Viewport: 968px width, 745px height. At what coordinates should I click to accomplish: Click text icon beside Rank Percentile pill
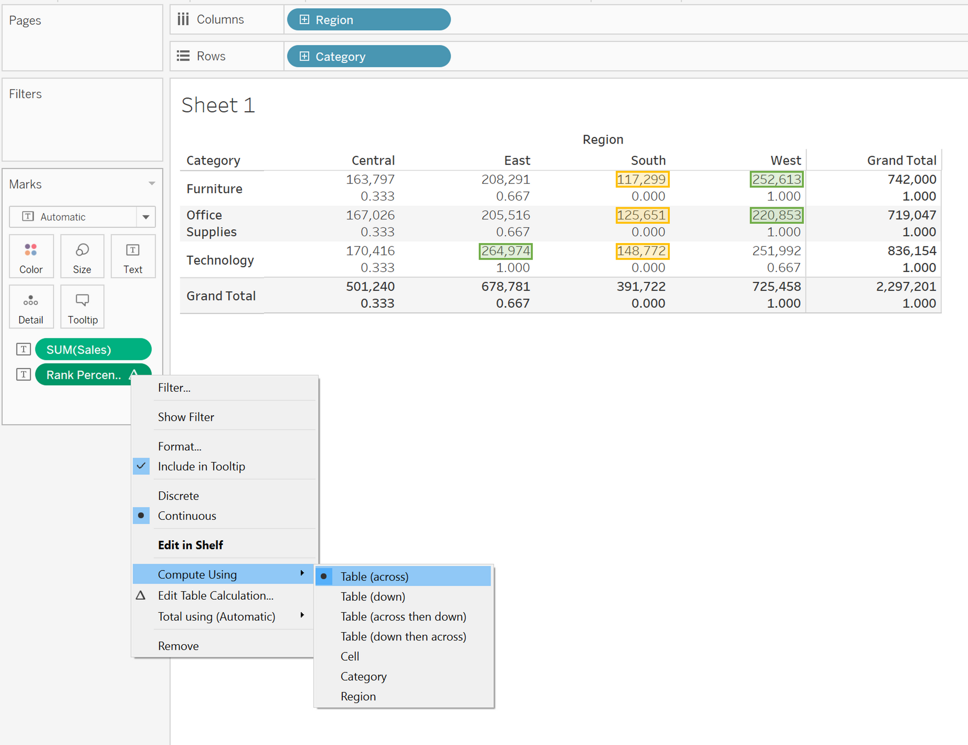(x=23, y=375)
